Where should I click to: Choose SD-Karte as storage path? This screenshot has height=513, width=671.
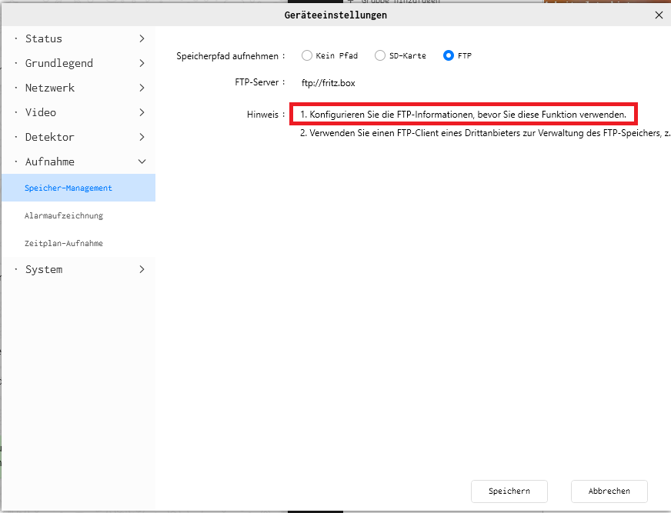[x=380, y=55]
